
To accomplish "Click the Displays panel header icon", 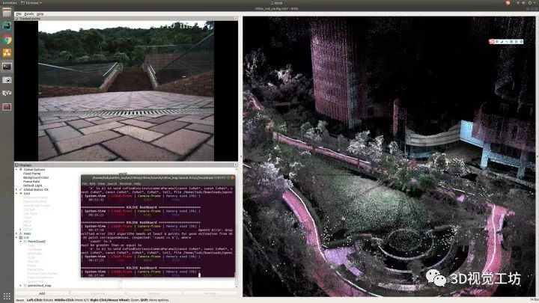I will click(16, 165).
